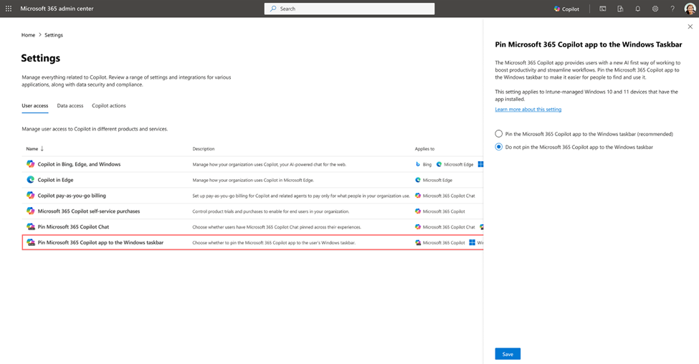
Task: Click inside the Search box
Action: click(x=349, y=9)
